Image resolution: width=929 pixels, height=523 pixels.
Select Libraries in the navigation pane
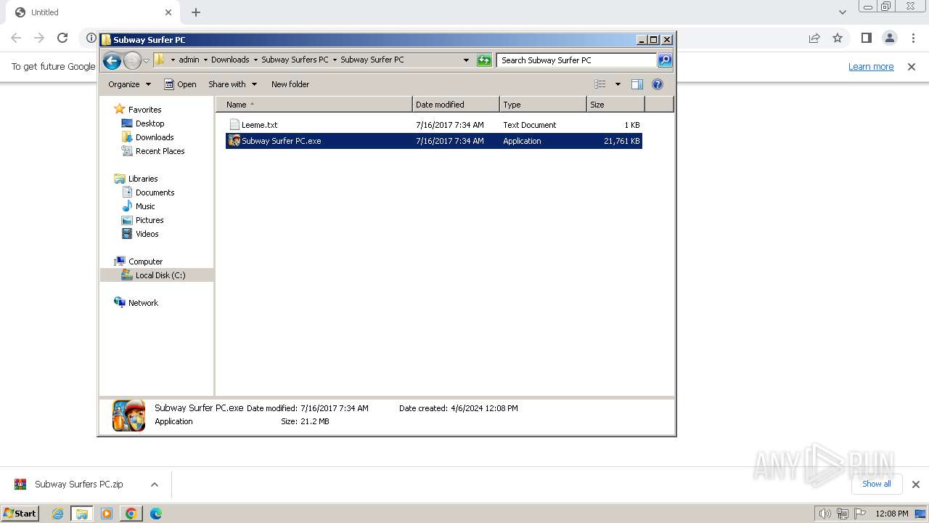pyautogui.click(x=143, y=179)
